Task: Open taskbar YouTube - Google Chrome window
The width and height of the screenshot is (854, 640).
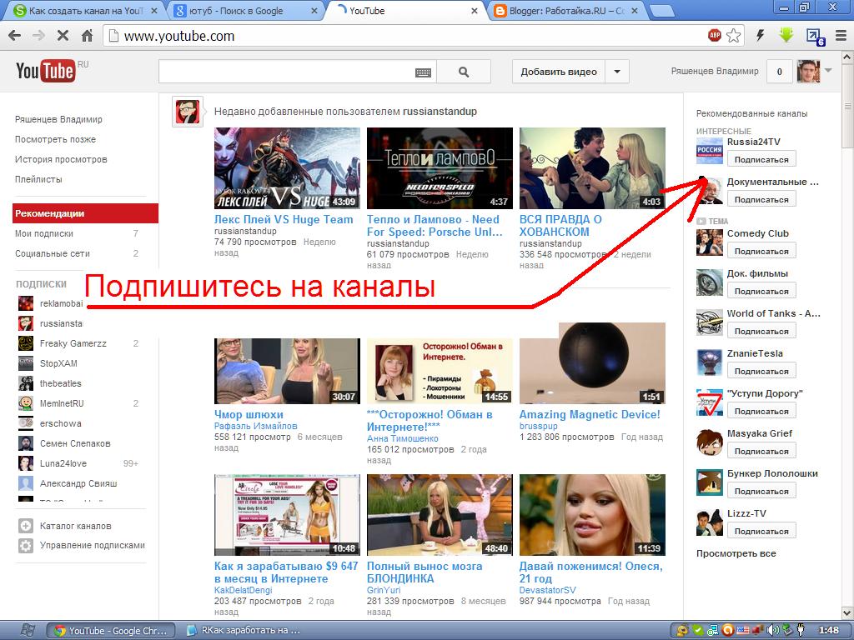Action: 111,631
